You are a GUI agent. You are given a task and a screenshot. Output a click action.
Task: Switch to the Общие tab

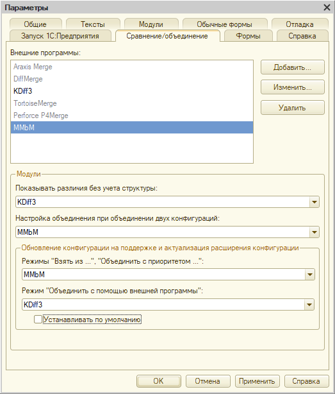(35, 24)
